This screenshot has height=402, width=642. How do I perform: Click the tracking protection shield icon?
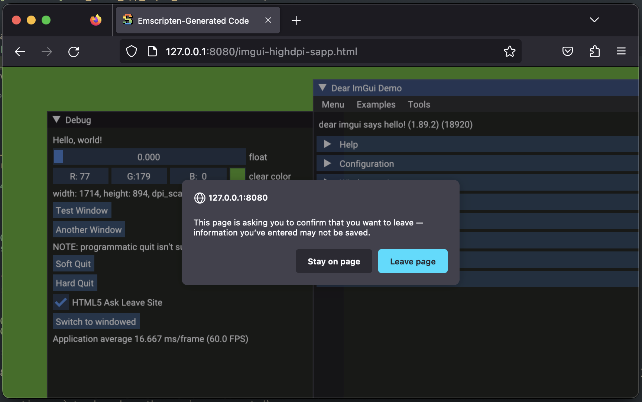tap(131, 52)
